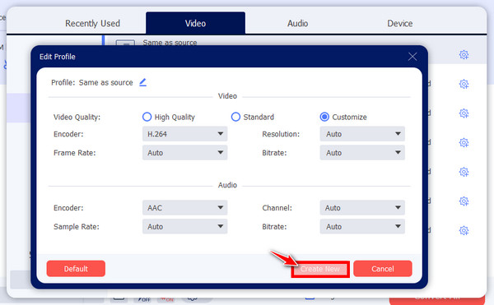Open the Sample Rate dropdown
This screenshot has height=305, width=494.
tap(185, 227)
